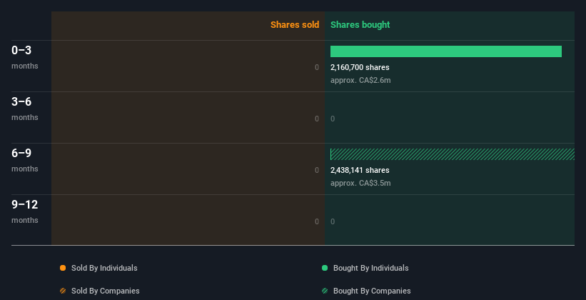Select the 6–9 months hatched green bar
The height and width of the screenshot is (300, 586).
coord(453,154)
